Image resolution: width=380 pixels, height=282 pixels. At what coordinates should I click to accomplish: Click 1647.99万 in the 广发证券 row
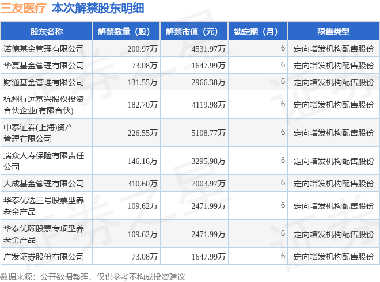[208, 257]
